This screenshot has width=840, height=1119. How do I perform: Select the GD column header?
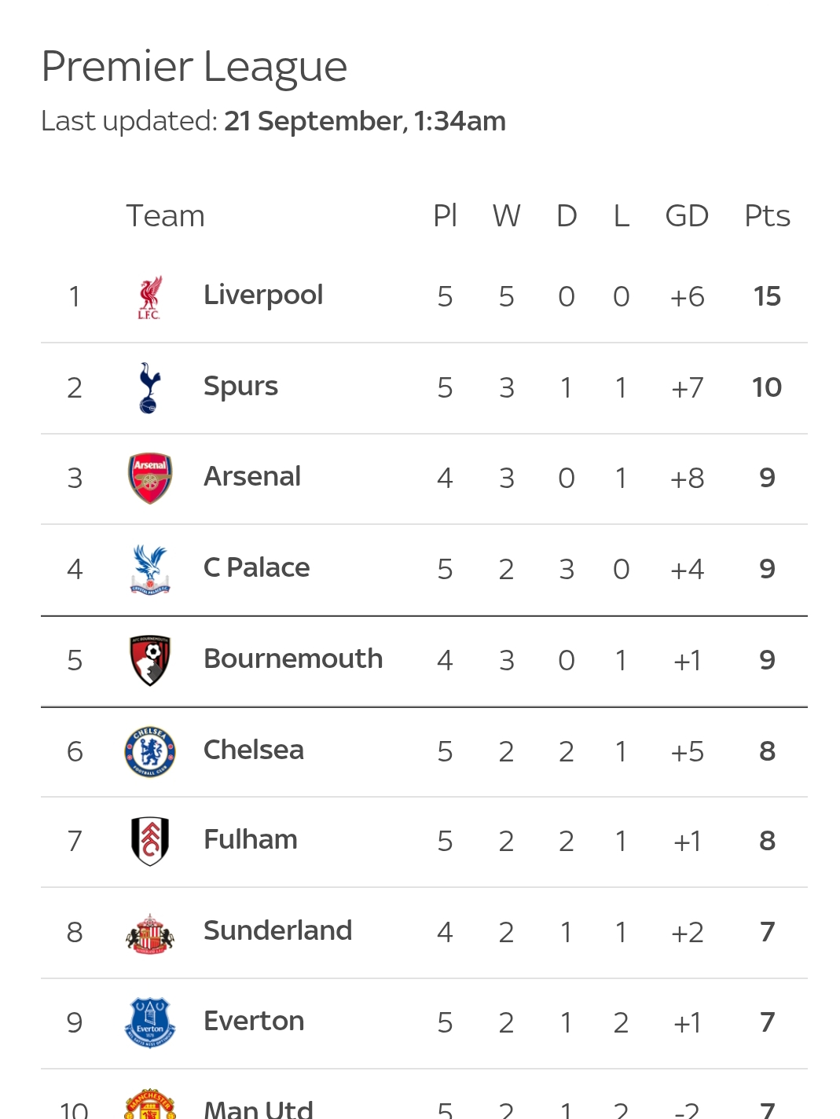(687, 215)
